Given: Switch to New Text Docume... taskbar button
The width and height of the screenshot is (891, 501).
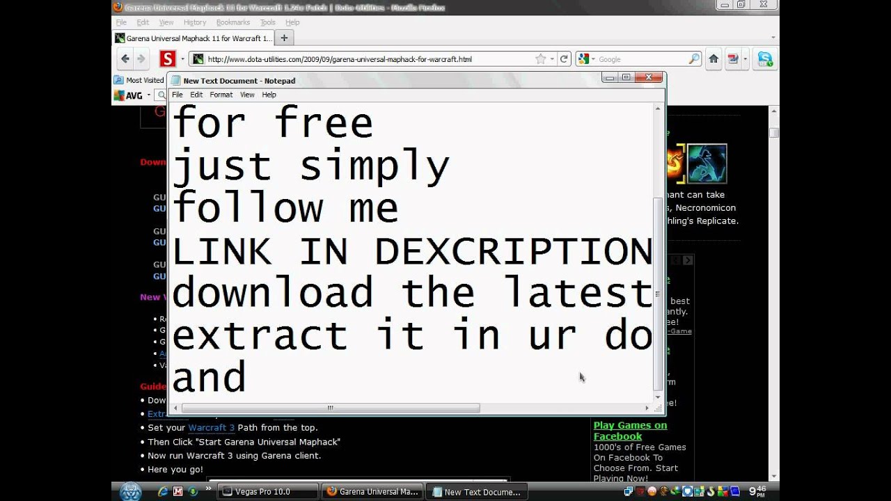Looking at the screenshot, I should coord(477,491).
